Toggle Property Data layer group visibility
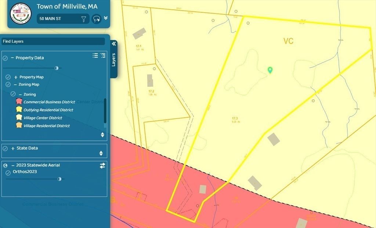Image resolution: width=376 pixels, height=228 pixels. tap(6, 58)
